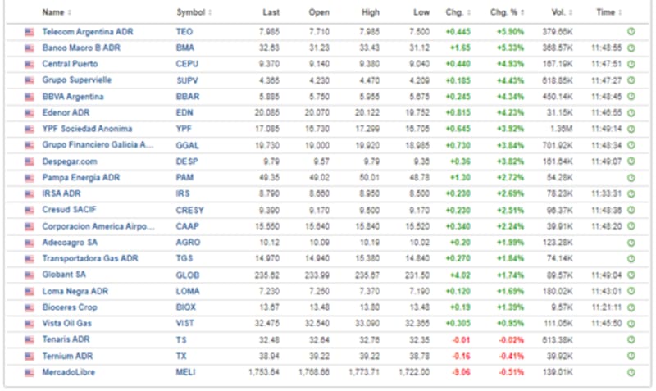Sort by the Time column header
Viewport: 656px width, 391px height.
(x=608, y=12)
